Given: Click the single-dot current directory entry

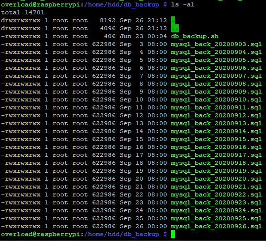Looking at the screenshot, I should (x=173, y=21).
